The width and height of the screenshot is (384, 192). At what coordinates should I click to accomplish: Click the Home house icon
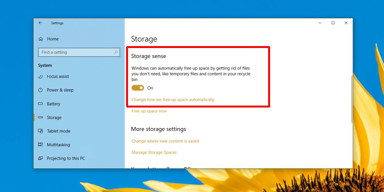tap(41, 39)
